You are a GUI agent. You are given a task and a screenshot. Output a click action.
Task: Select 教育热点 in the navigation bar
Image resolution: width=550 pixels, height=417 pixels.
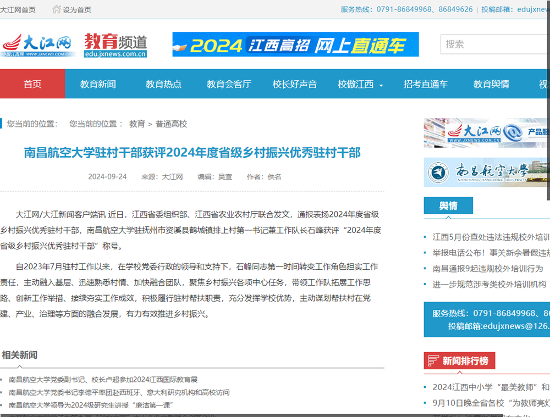tap(163, 84)
